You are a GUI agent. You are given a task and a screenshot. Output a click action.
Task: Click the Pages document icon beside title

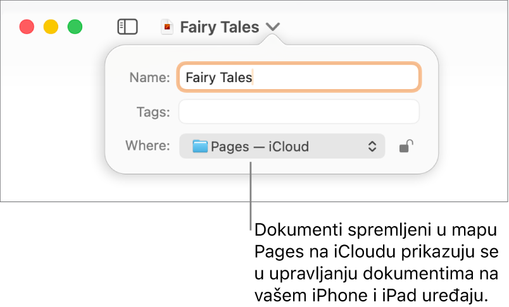(167, 27)
